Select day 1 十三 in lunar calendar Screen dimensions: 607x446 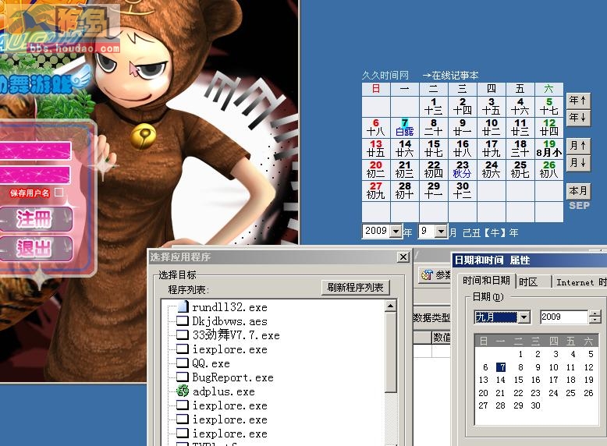tap(434, 107)
